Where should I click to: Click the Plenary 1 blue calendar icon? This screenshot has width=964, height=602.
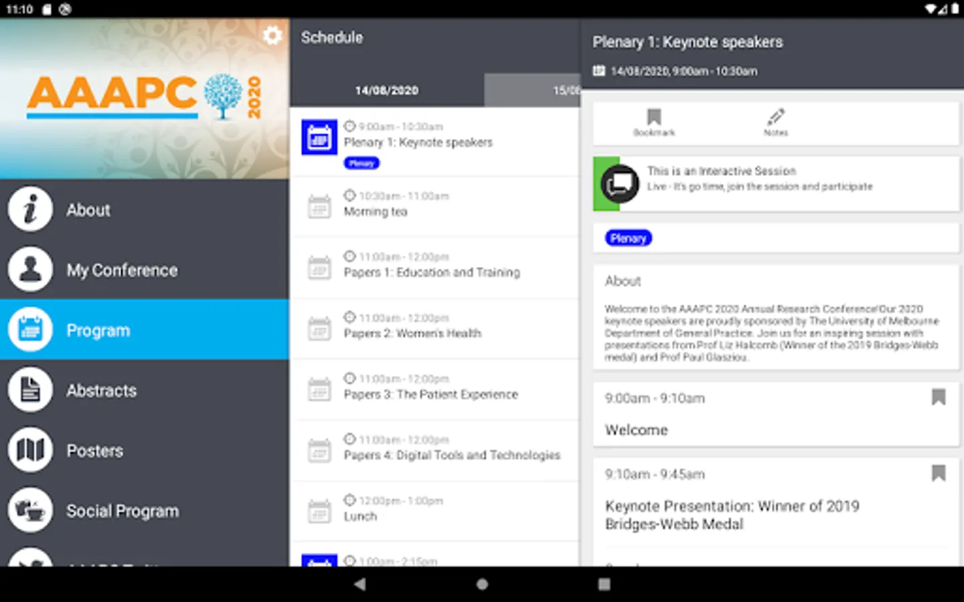click(319, 137)
